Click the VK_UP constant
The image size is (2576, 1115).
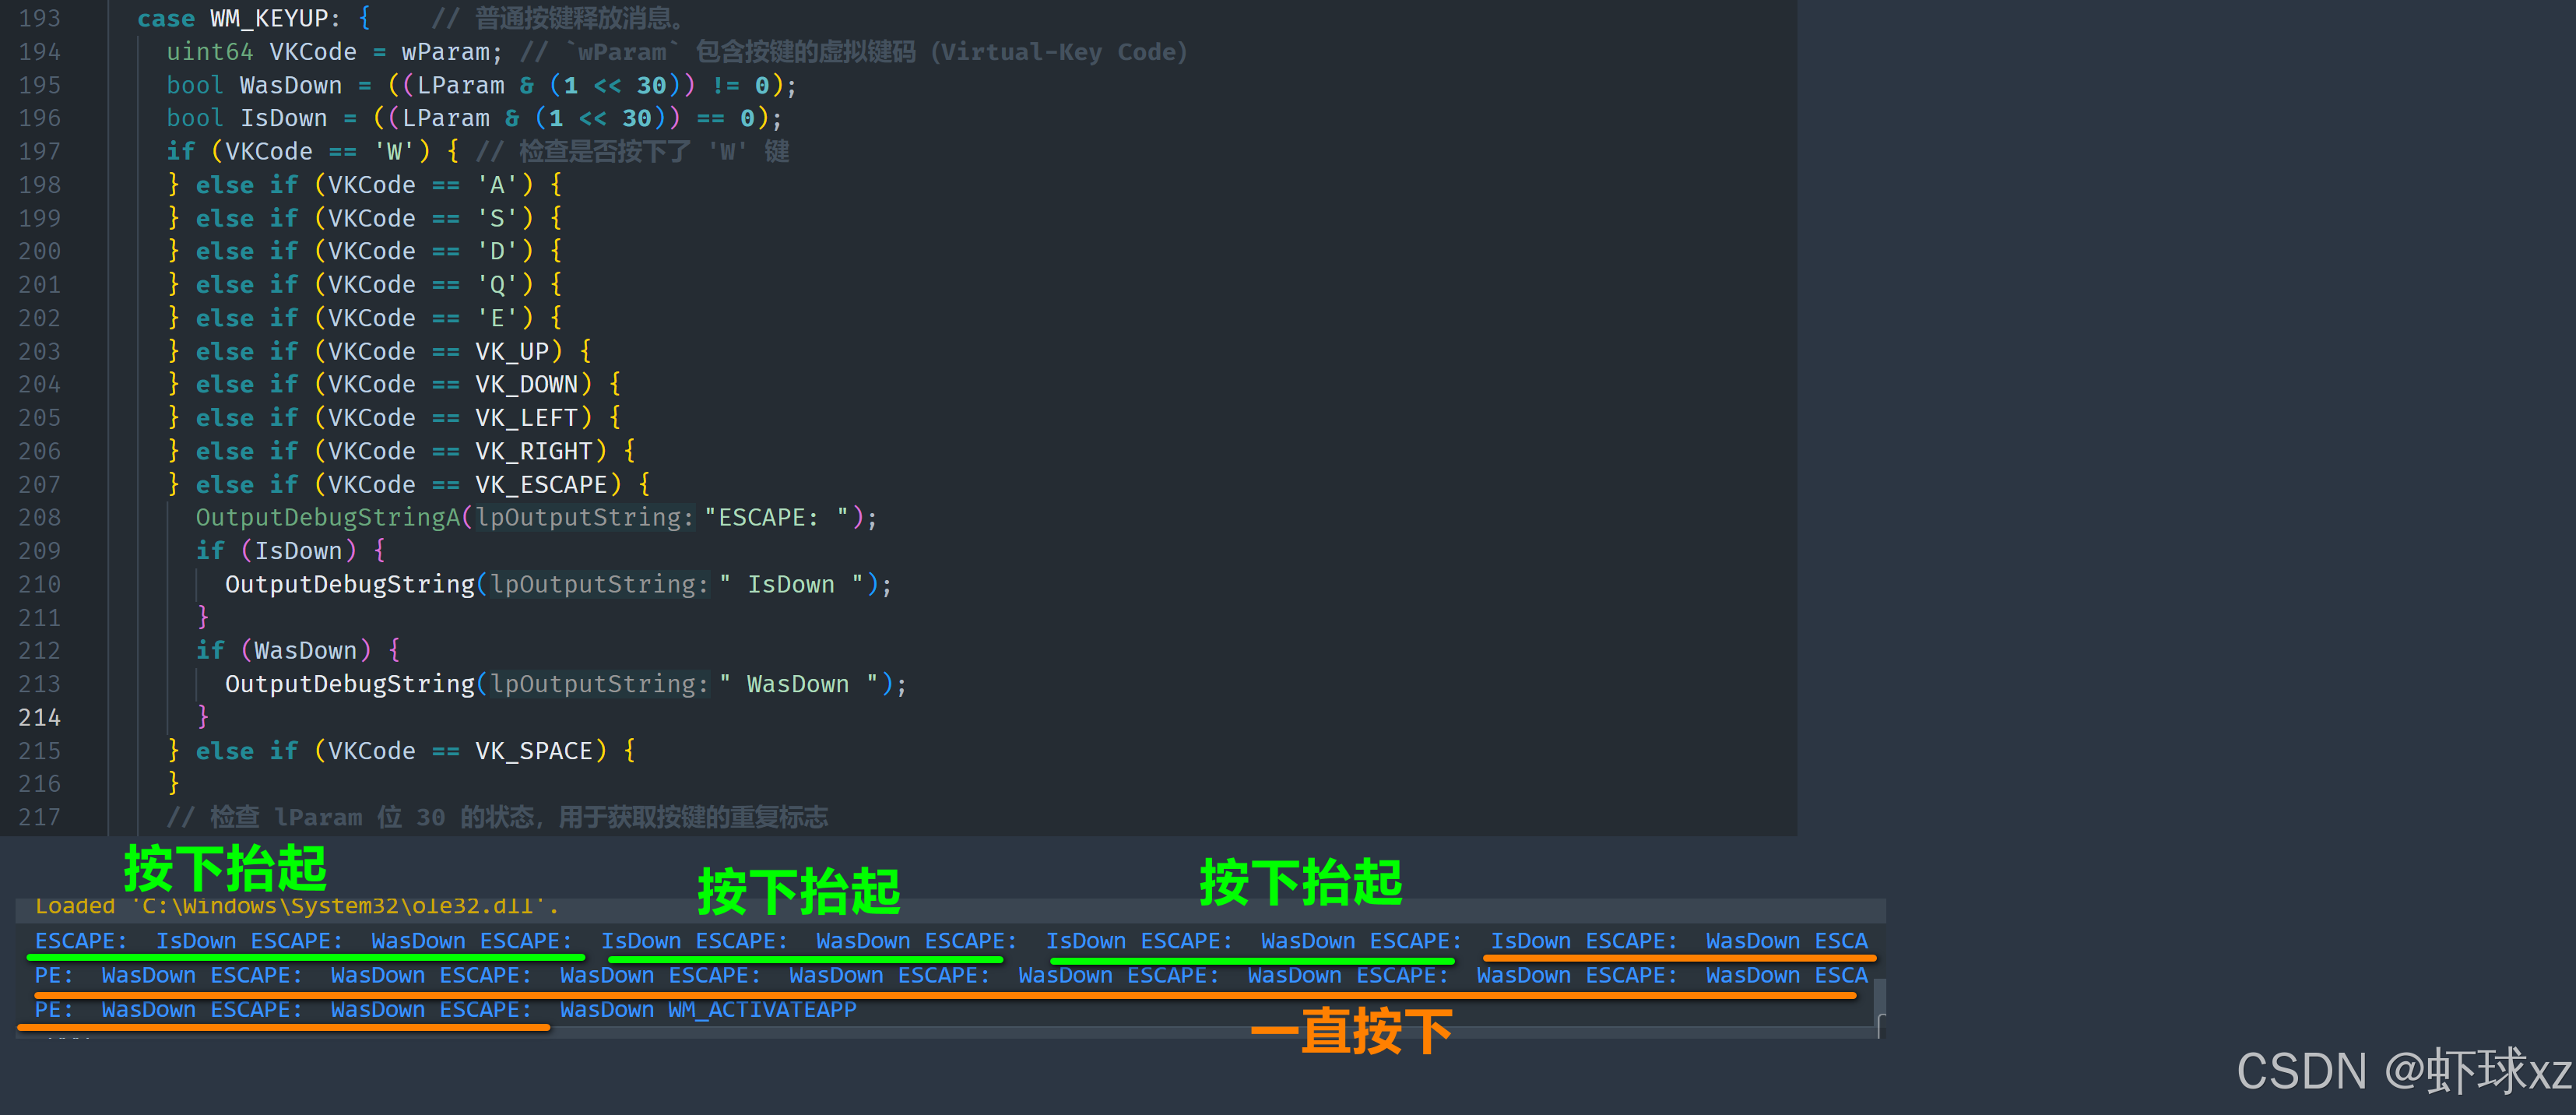(512, 351)
